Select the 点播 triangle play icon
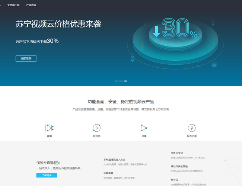 [144, 128]
